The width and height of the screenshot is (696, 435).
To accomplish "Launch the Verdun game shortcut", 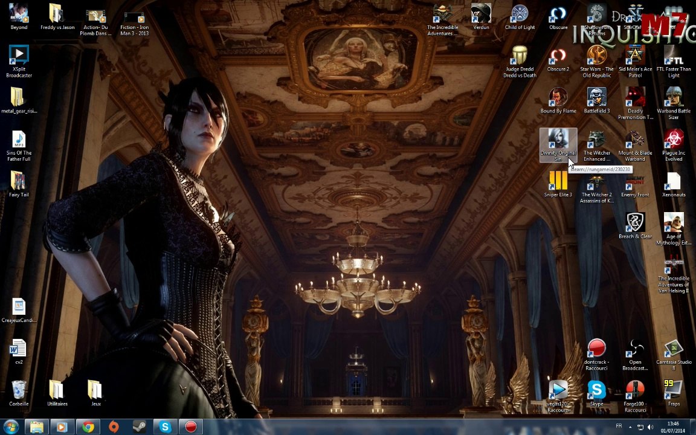I will tap(481, 18).
